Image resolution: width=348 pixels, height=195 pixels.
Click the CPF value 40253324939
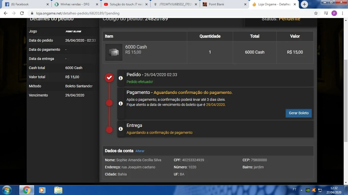point(193,160)
